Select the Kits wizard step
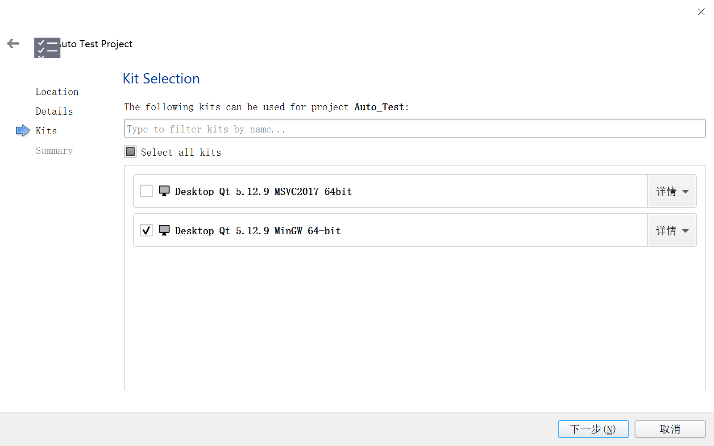 (x=46, y=131)
